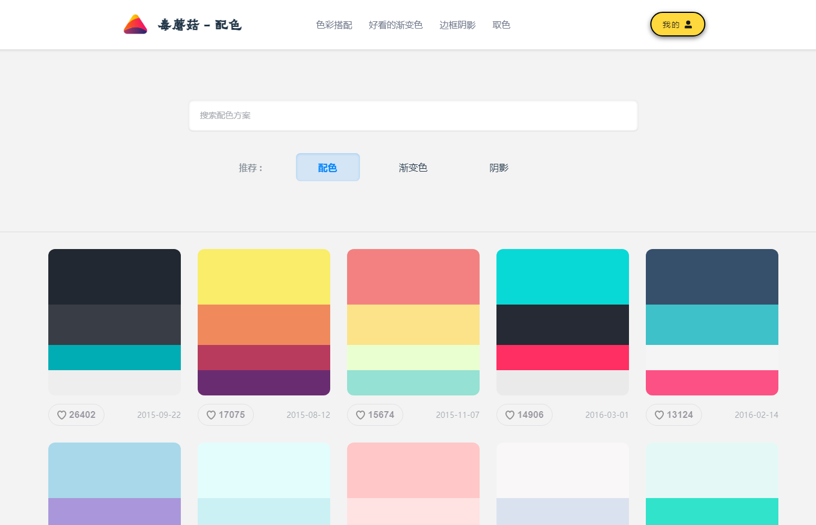Like the palette with 14906 likes
The image size is (816, 525).
(x=525, y=415)
